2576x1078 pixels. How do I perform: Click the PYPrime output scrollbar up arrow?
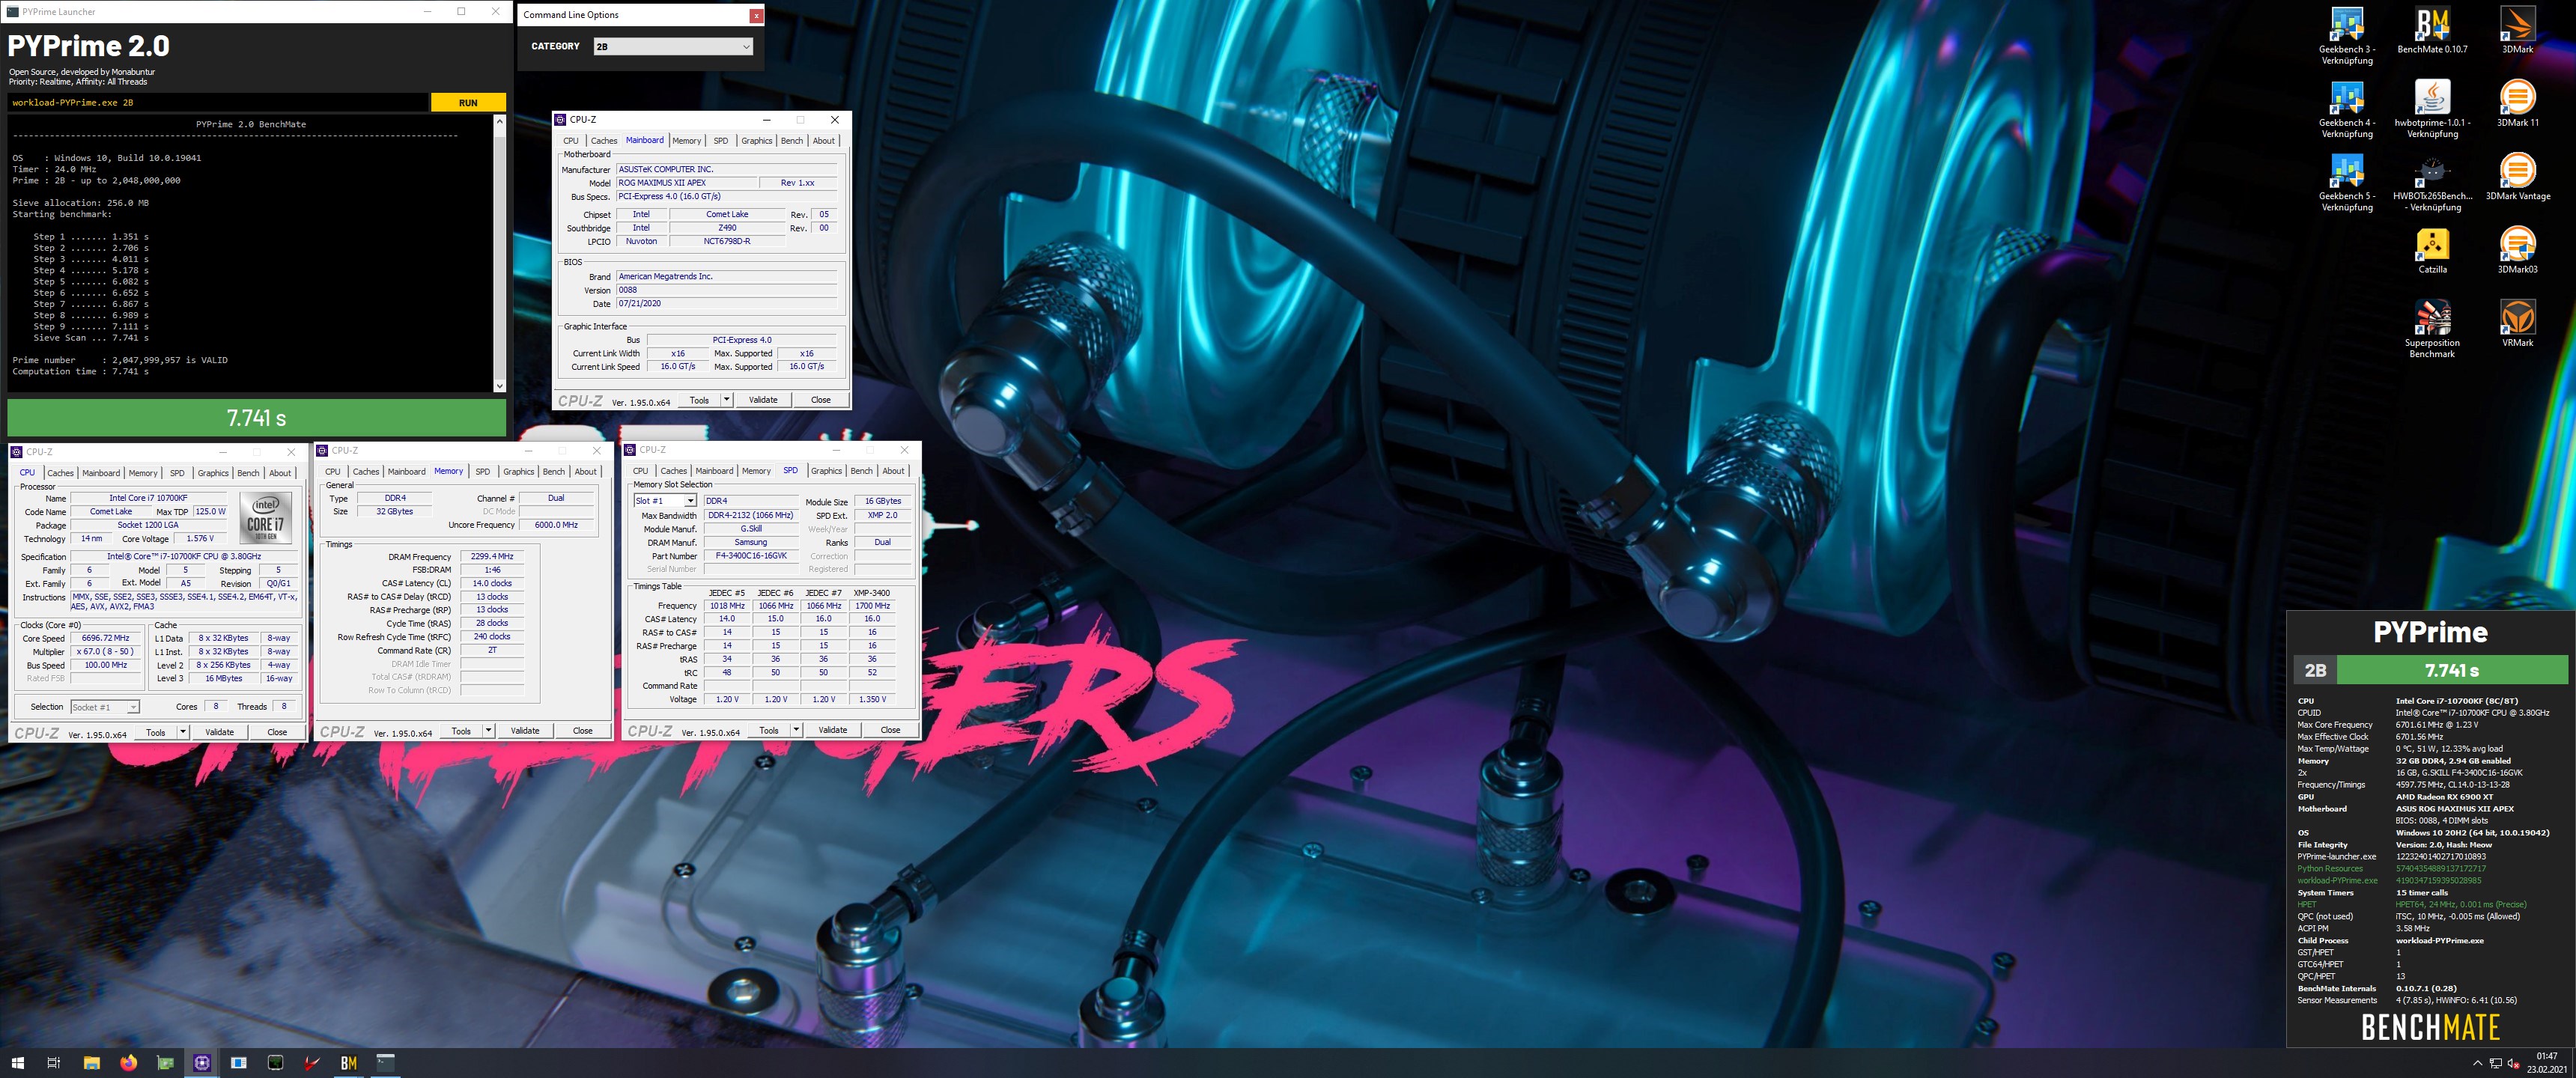(500, 122)
